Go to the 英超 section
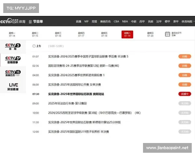This screenshot has height=156, width=195. click(150, 21)
